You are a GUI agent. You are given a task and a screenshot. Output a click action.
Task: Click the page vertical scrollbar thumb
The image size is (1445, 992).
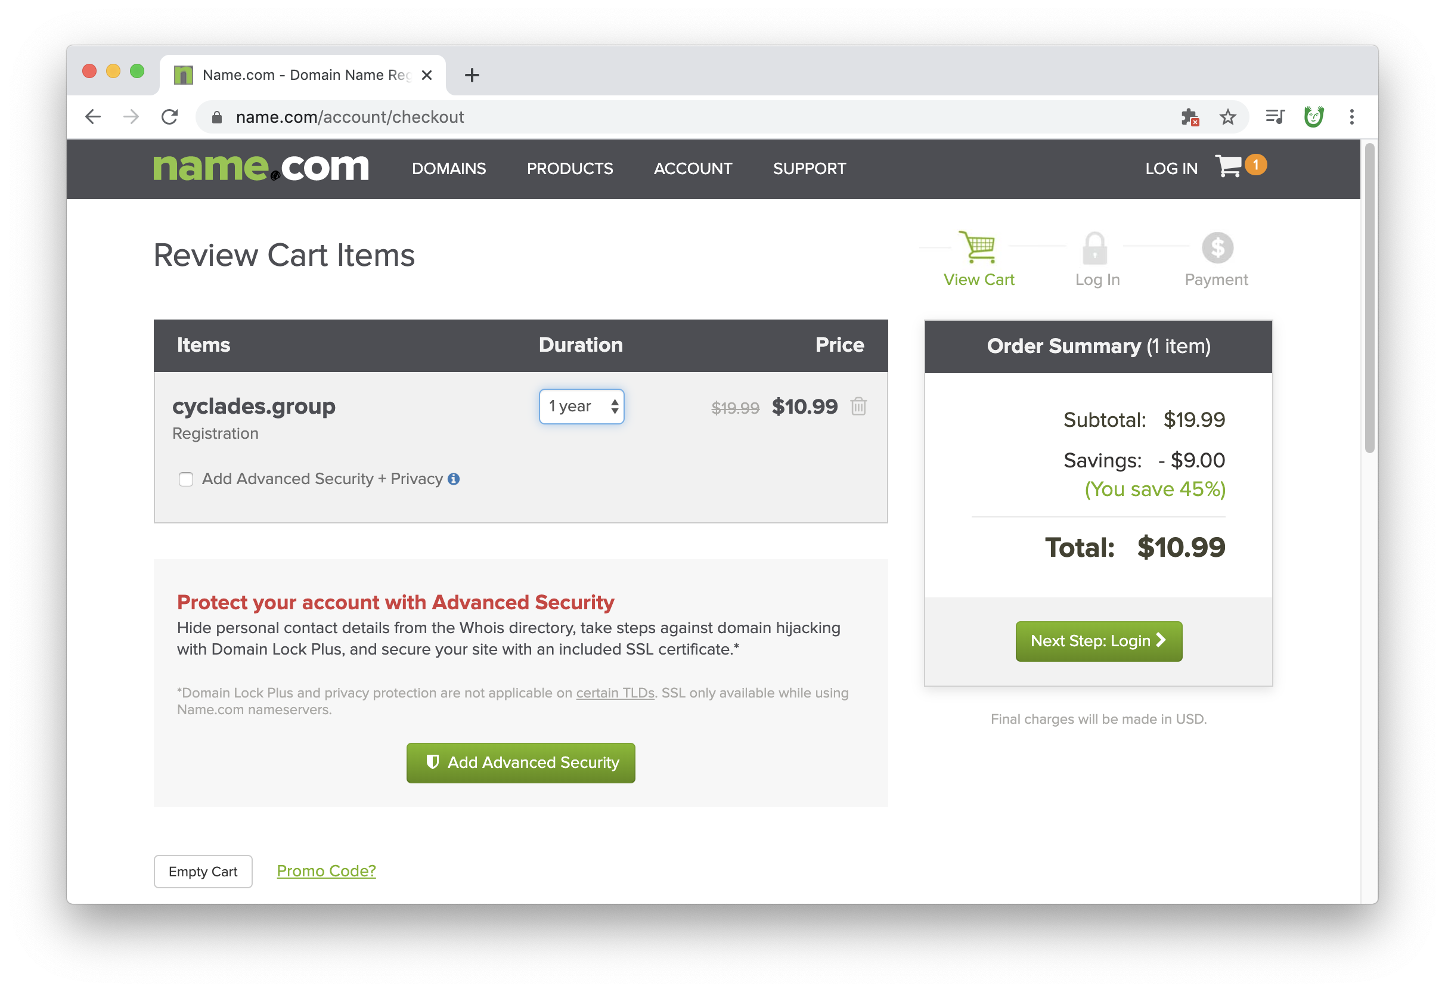[1369, 299]
